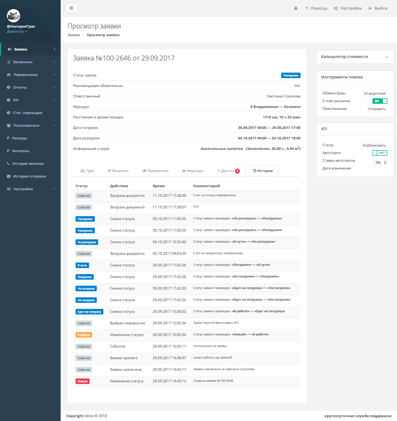Toggle the E-mail рассылка switch
The width and height of the screenshot is (397, 421).
pyautogui.click(x=380, y=101)
